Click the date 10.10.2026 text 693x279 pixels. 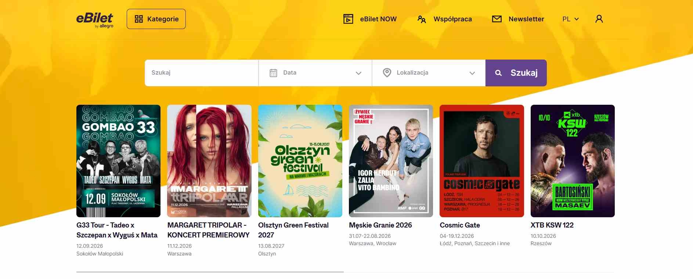click(x=544, y=236)
